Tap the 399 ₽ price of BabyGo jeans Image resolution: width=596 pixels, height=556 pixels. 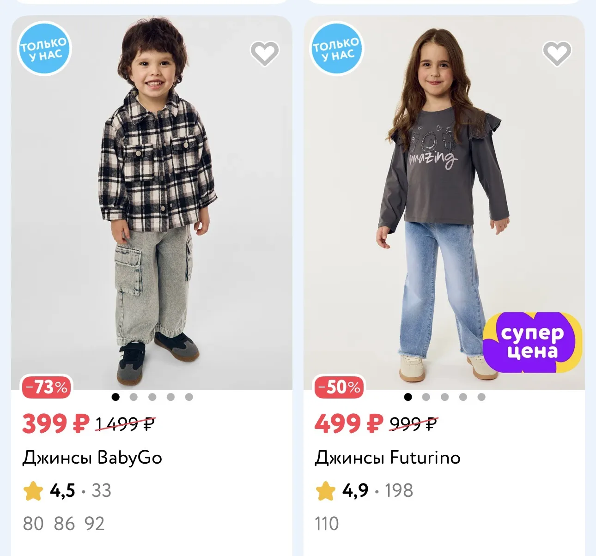tap(55, 423)
